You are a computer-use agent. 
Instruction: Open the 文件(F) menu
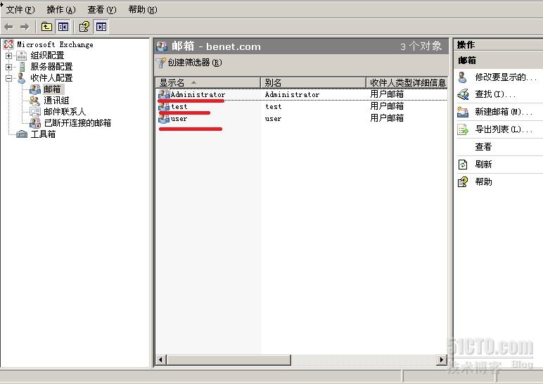pyautogui.click(x=20, y=10)
